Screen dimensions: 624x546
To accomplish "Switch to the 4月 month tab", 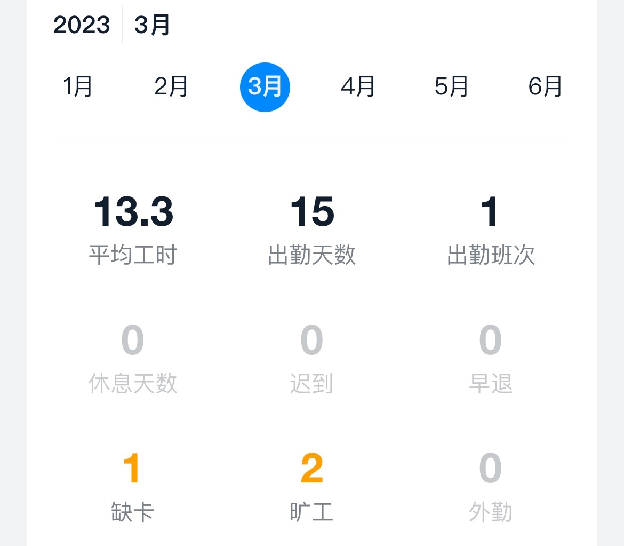I will (358, 86).
